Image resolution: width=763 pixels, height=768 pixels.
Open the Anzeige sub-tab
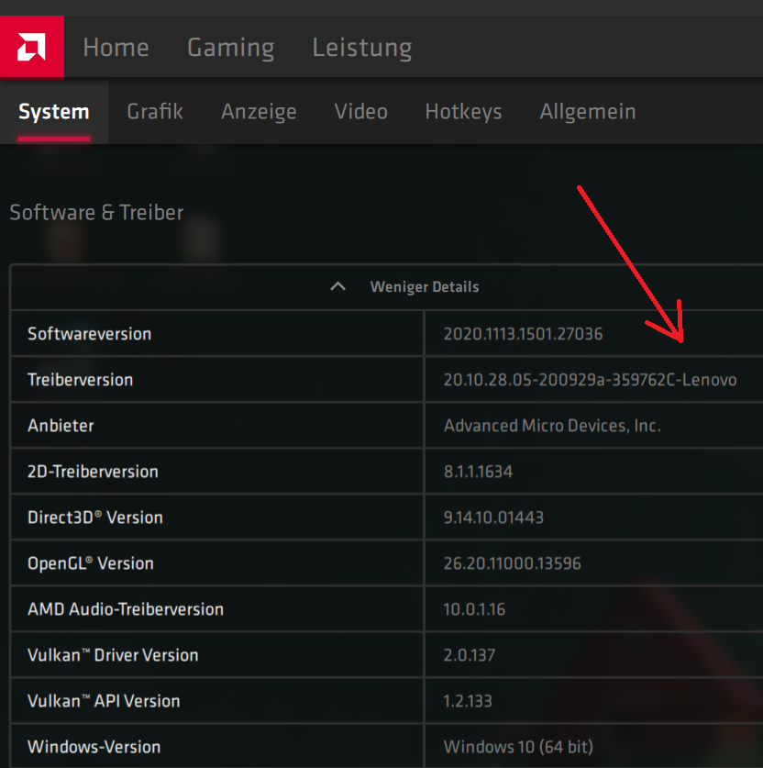(x=259, y=112)
